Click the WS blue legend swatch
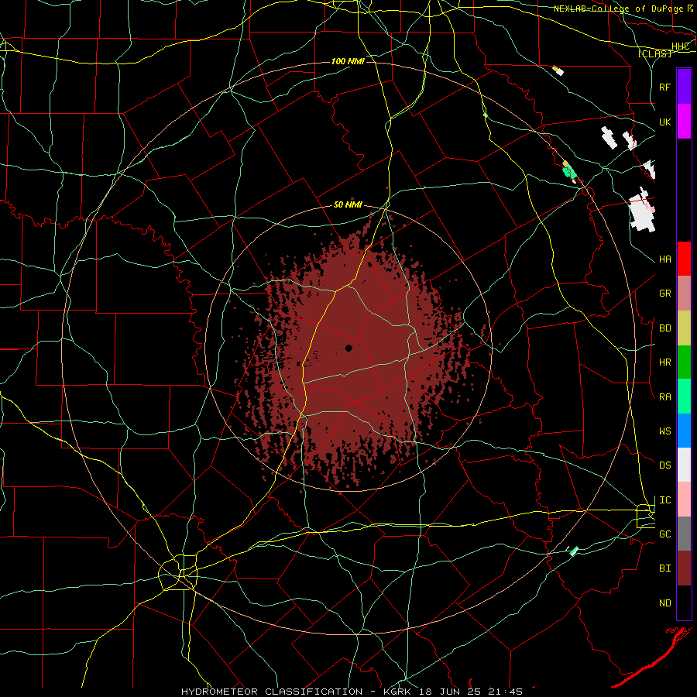This screenshot has width=697, height=697. [x=684, y=431]
